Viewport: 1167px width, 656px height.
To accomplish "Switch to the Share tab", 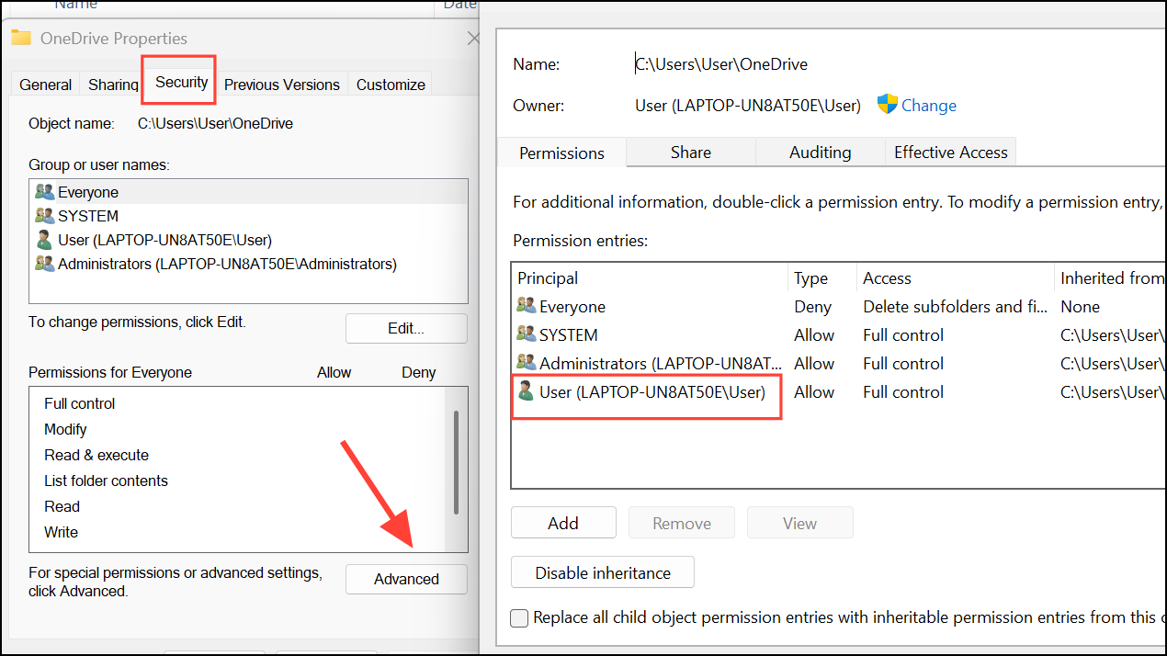I will point(690,152).
